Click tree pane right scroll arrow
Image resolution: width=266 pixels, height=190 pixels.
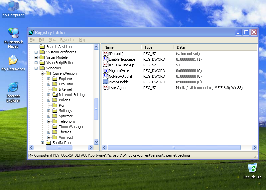(90, 147)
